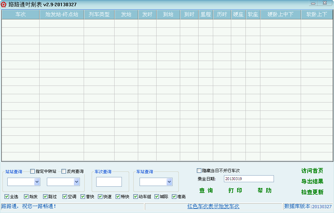The image size is (334, 213).
Task: Click the 乘坐日期 date field showing 20130319
Action: [x=249, y=179]
